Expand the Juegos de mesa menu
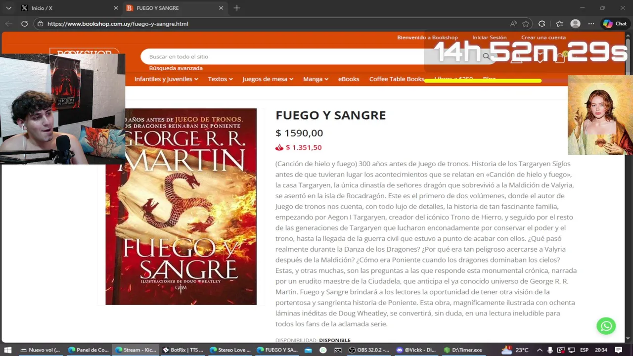Viewport: 633px width, 356px height. [x=268, y=79]
